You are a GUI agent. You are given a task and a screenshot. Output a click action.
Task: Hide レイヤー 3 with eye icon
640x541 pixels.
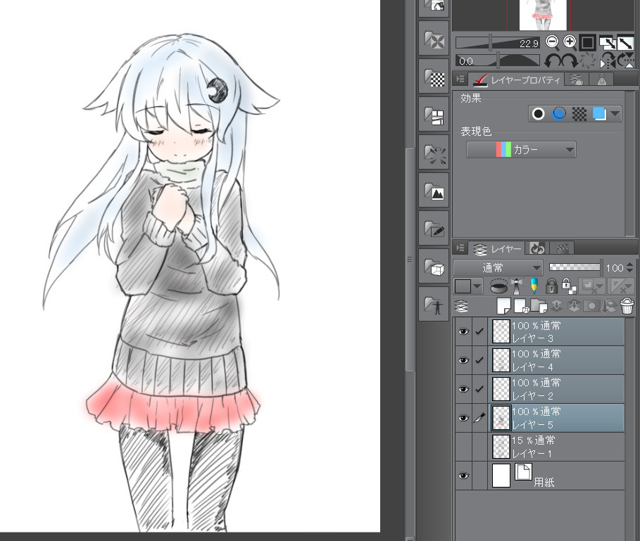464,331
